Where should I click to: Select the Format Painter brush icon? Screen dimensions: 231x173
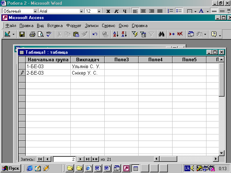click(x=84, y=34)
